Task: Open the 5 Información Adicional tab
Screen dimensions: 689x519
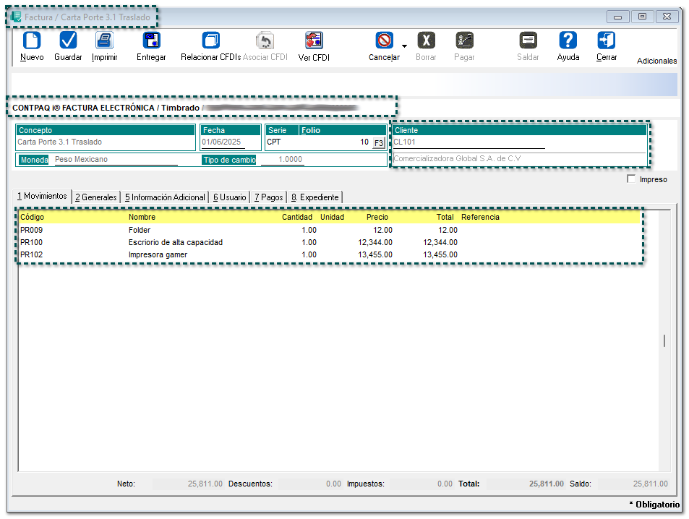Action: click(164, 197)
